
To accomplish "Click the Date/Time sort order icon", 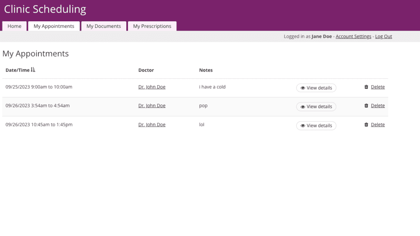I will [33, 70].
